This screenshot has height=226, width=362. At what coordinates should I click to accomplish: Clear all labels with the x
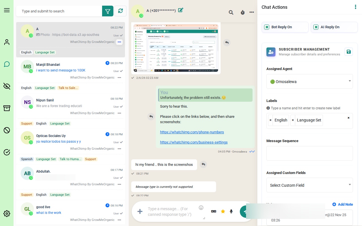pos(348,118)
